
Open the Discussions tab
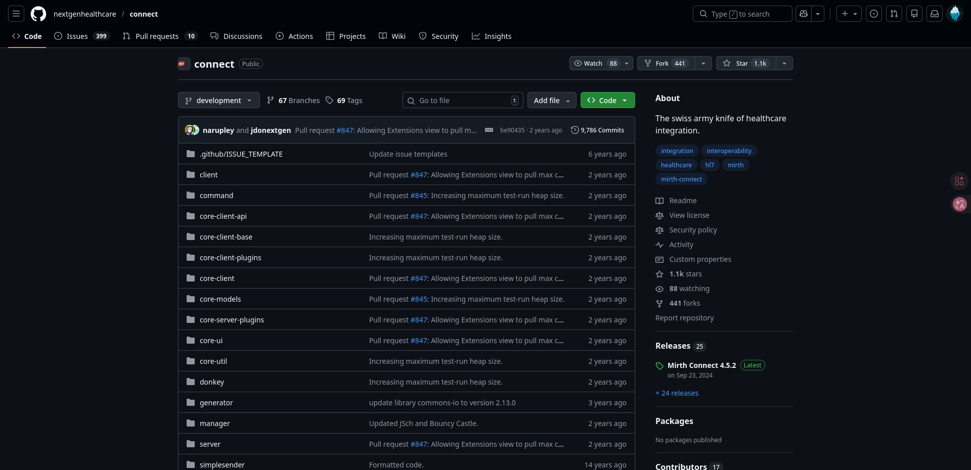tap(236, 36)
